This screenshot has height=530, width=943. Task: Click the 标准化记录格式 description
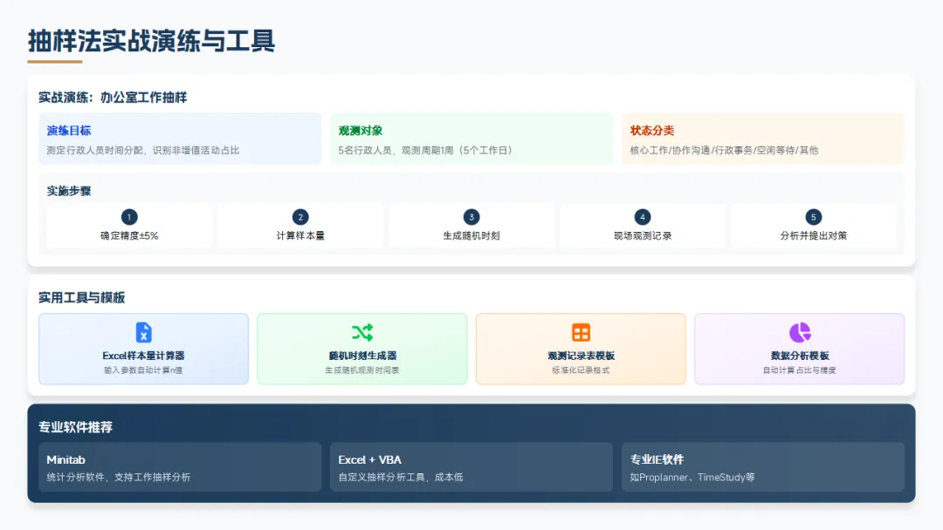pyautogui.click(x=581, y=370)
